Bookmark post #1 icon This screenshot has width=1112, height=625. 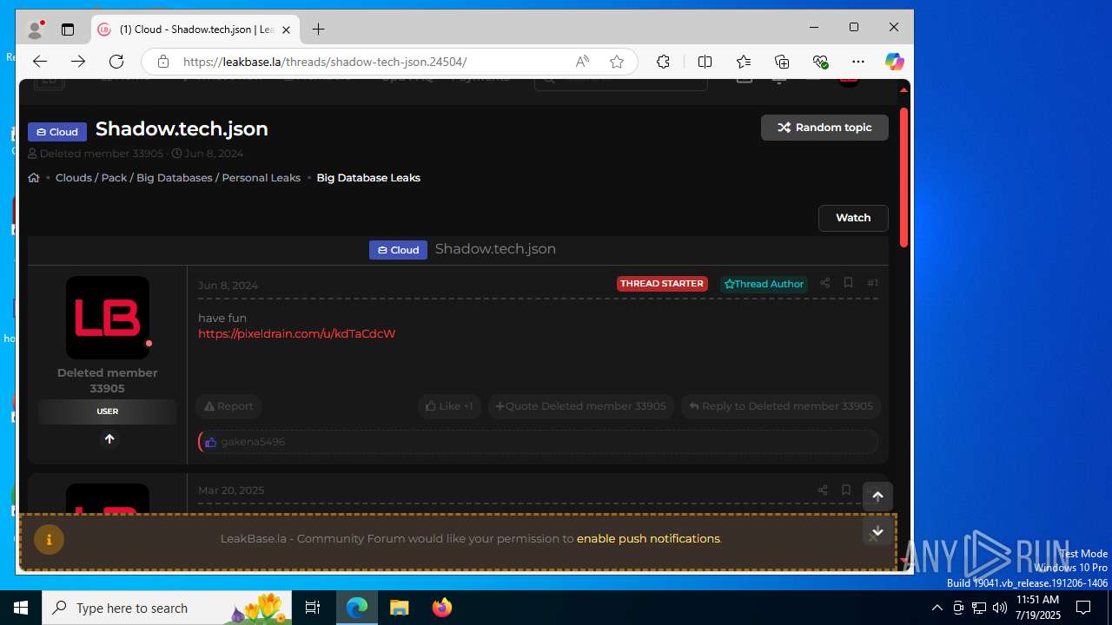848,283
